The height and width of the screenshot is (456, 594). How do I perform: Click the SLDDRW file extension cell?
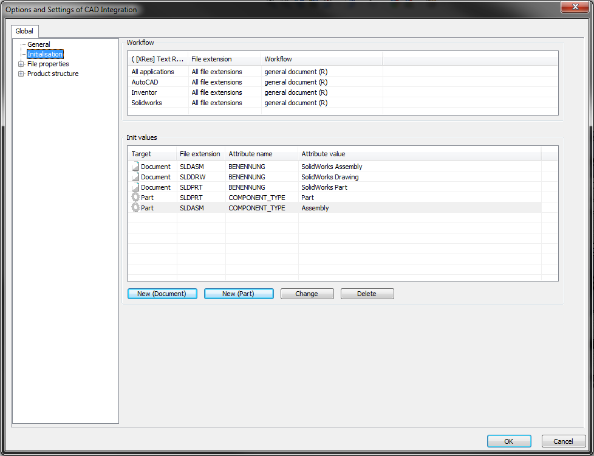click(193, 177)
